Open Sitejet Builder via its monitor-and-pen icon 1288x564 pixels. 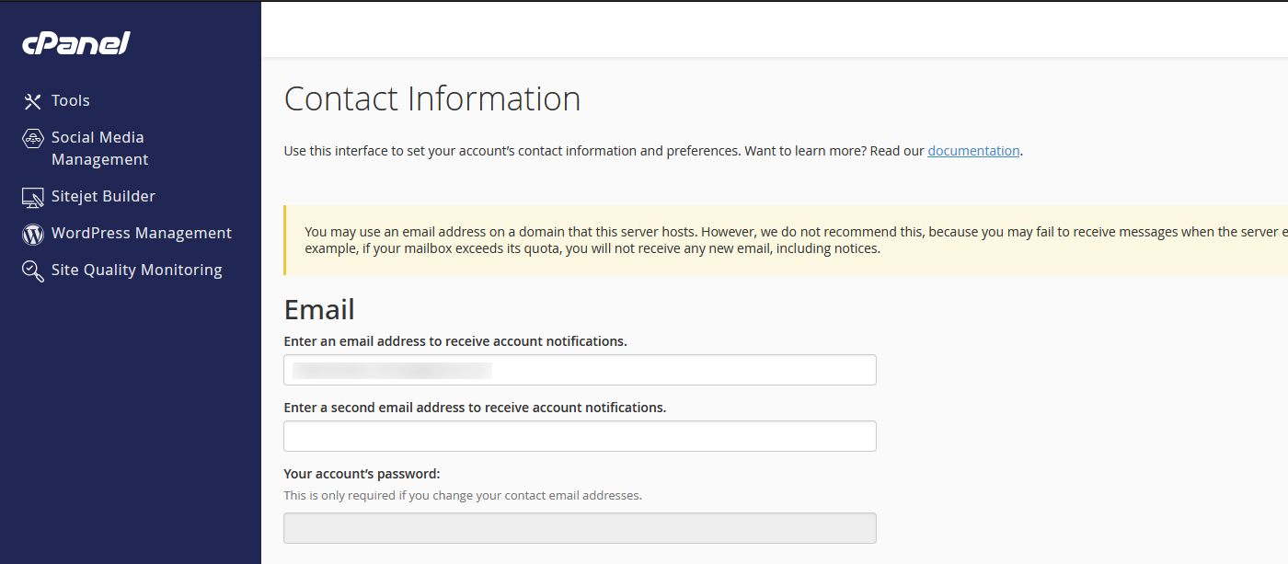pos(32,196)
